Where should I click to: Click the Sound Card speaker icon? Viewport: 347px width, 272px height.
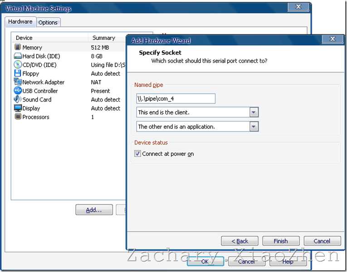[x=18, y=99]
